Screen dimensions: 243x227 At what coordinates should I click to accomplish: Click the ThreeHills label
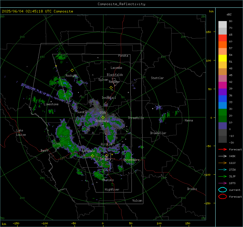136,118
